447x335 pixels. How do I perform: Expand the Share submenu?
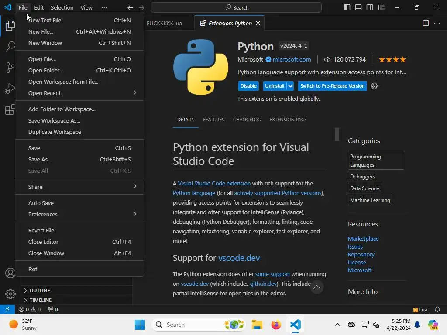(x=79, y=187)
